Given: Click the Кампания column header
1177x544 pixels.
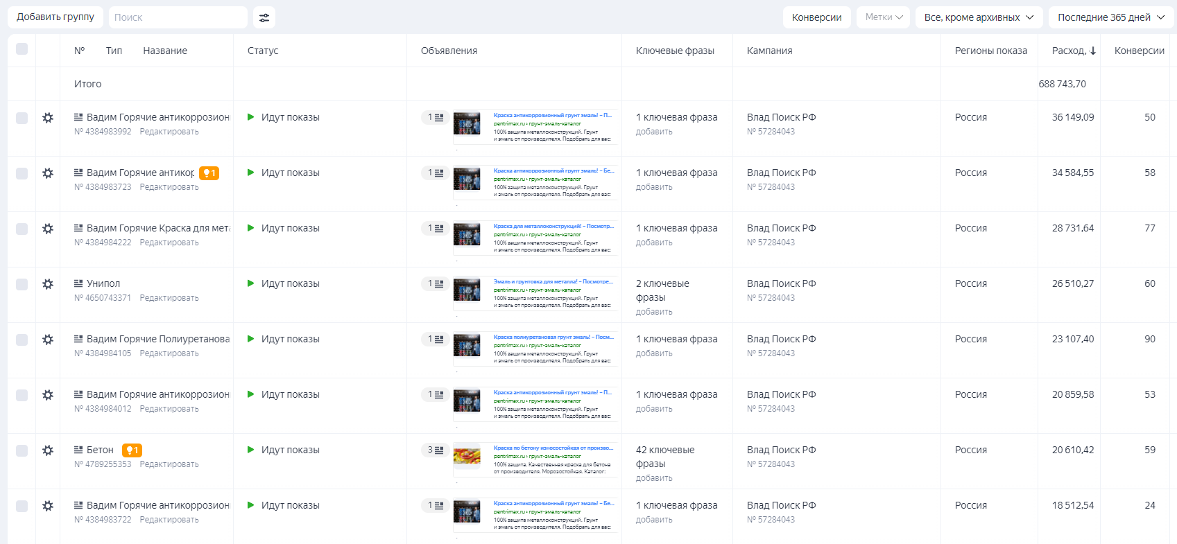Looking at the screenshot, I should tap(769, 51).
